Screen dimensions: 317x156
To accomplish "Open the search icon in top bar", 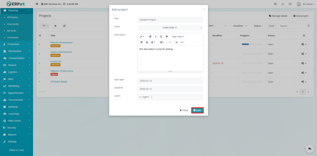I will coord(275,4).
